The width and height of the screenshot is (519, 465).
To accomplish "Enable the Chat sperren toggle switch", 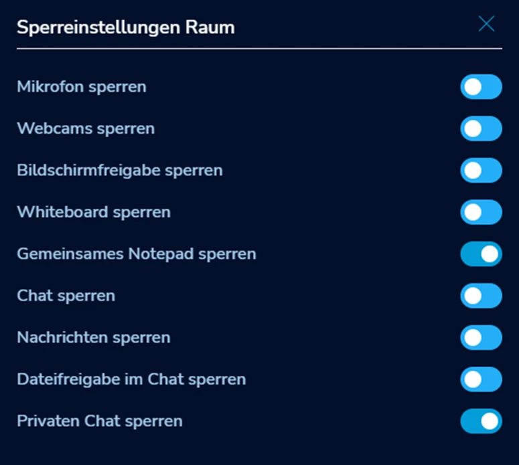I will tap(481, 296).
